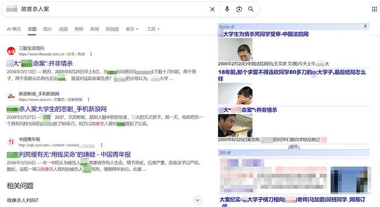The width and height of the screenshot is (380, 207).
Task: Switch to 新闻 tab
Action: click(95, 29)
